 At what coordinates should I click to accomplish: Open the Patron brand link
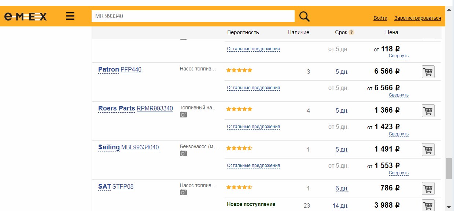(108, 69)
